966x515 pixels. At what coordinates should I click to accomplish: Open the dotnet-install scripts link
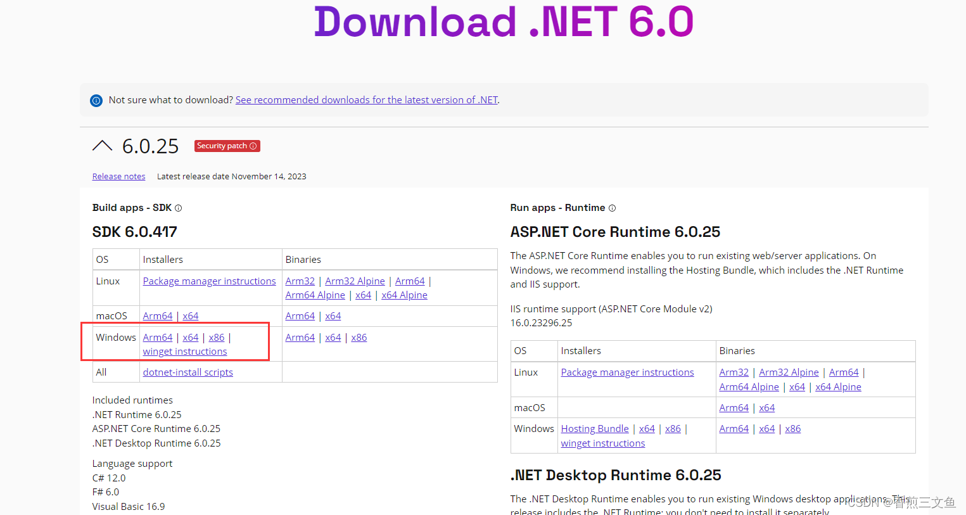188,372
